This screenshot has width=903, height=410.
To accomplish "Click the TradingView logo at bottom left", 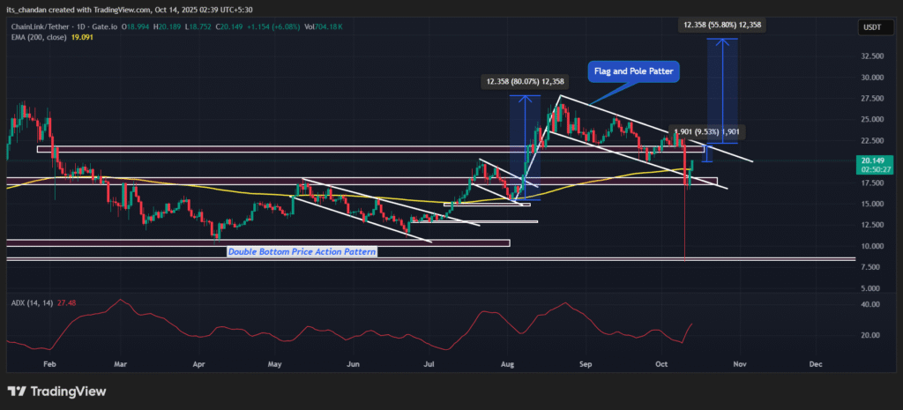I will [56, 391].
